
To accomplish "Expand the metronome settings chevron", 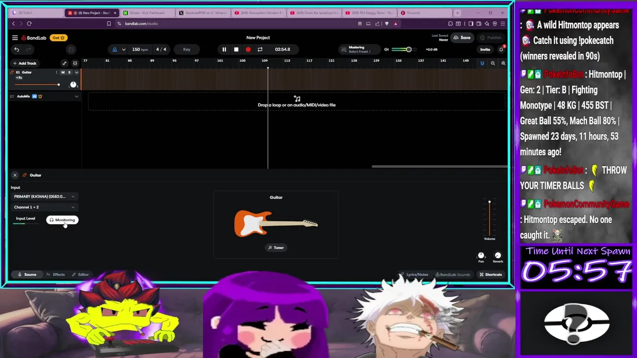I will [x=123, y=49].
